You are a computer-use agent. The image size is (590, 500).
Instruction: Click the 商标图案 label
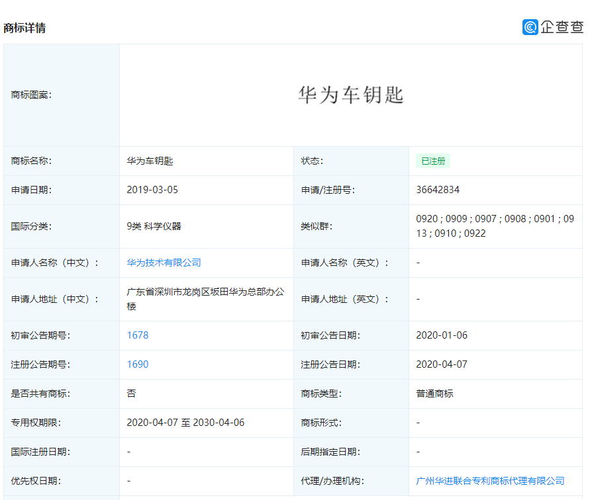pyautogui.click(x=31, y=95)
